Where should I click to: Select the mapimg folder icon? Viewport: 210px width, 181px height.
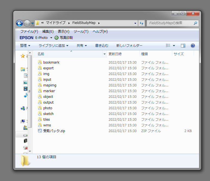[40, 85]
